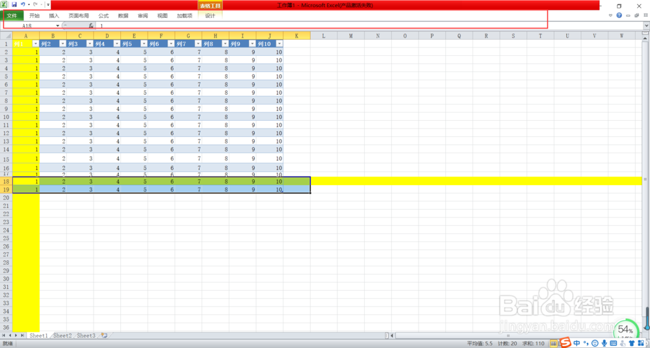This screenshot has width=650, height=348.
Task: Click the Undo arrow icon
Action: point(23,5)
